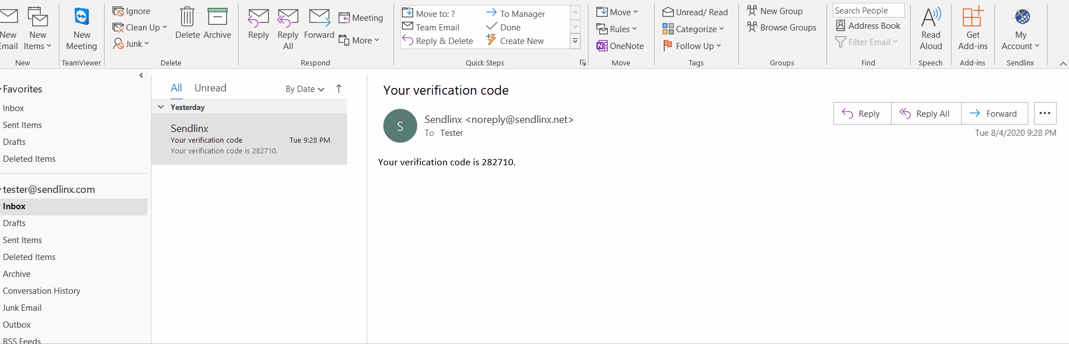Select the To Manager quick step
The image size is (1069, 344).
516,14
